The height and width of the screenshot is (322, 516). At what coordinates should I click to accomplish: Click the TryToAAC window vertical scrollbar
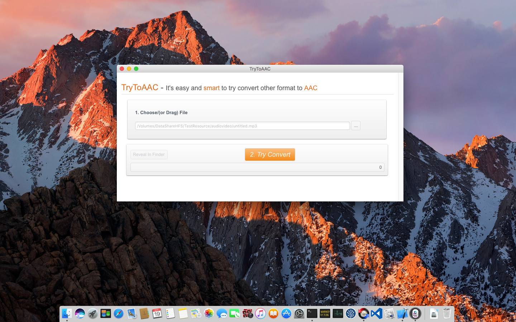(x=401, y=137)
